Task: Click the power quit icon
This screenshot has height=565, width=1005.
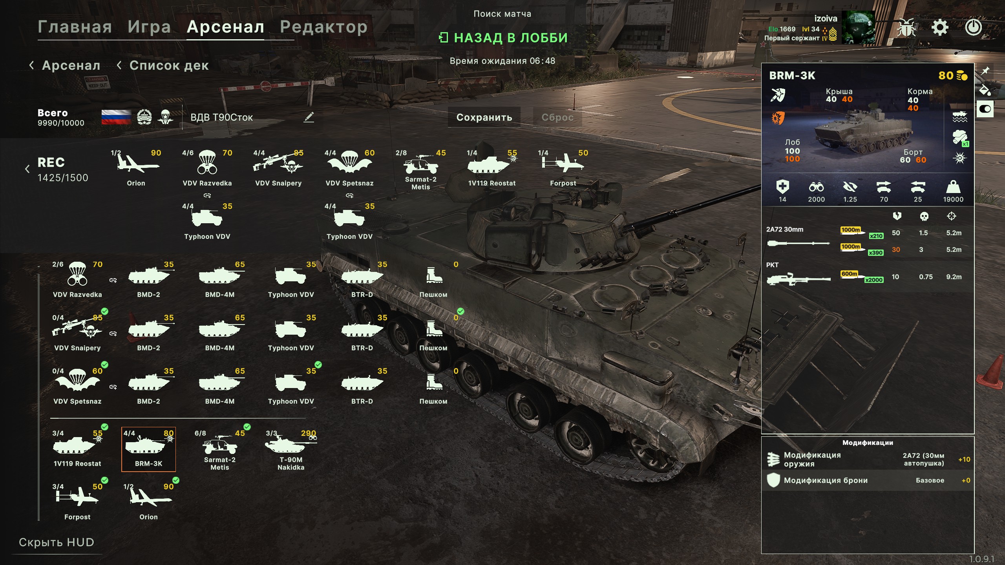Action: coord(973,27)
